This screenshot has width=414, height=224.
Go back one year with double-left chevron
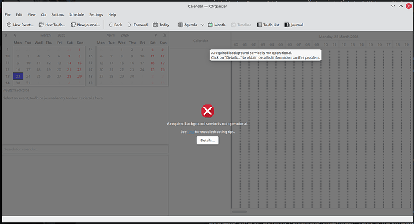click(6, 35)
